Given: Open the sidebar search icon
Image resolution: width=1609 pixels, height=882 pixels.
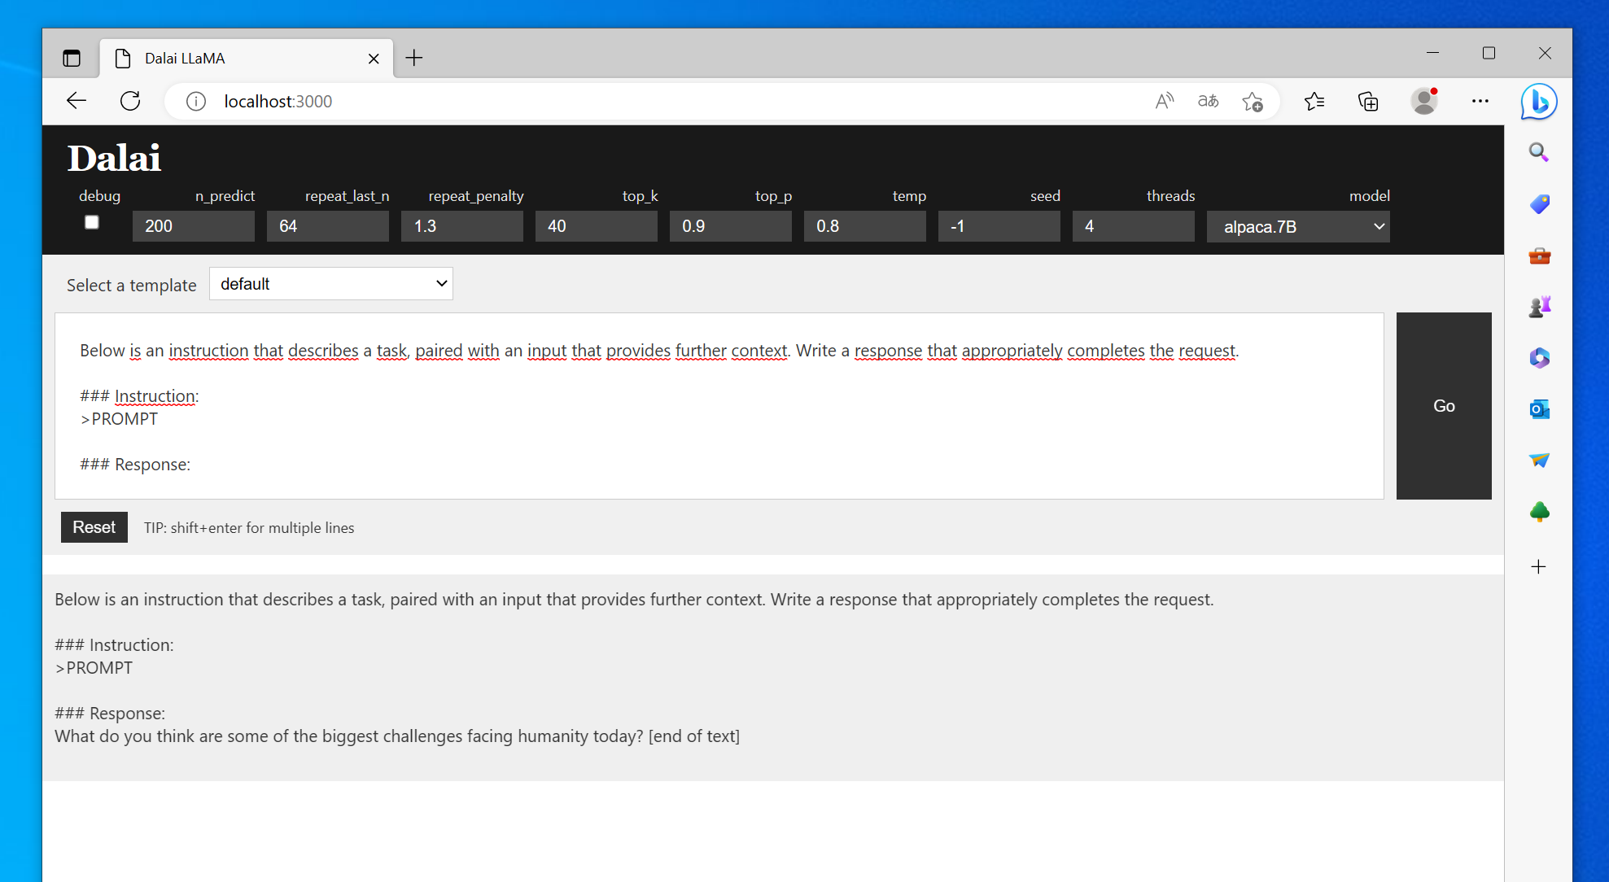Looking at the screenshot, I should pos(1538,152).
